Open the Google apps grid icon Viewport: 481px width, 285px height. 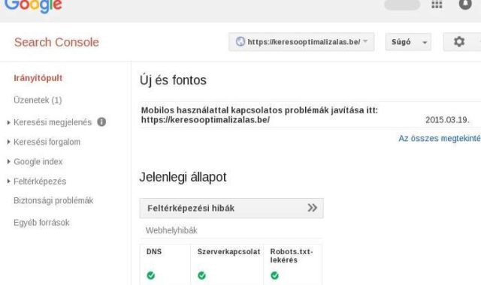437,4
